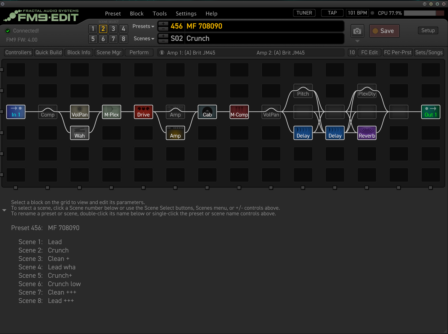Collapse the info panel using left triangle
The height and width of the screenshot is (334, 448).
(4, 210)
